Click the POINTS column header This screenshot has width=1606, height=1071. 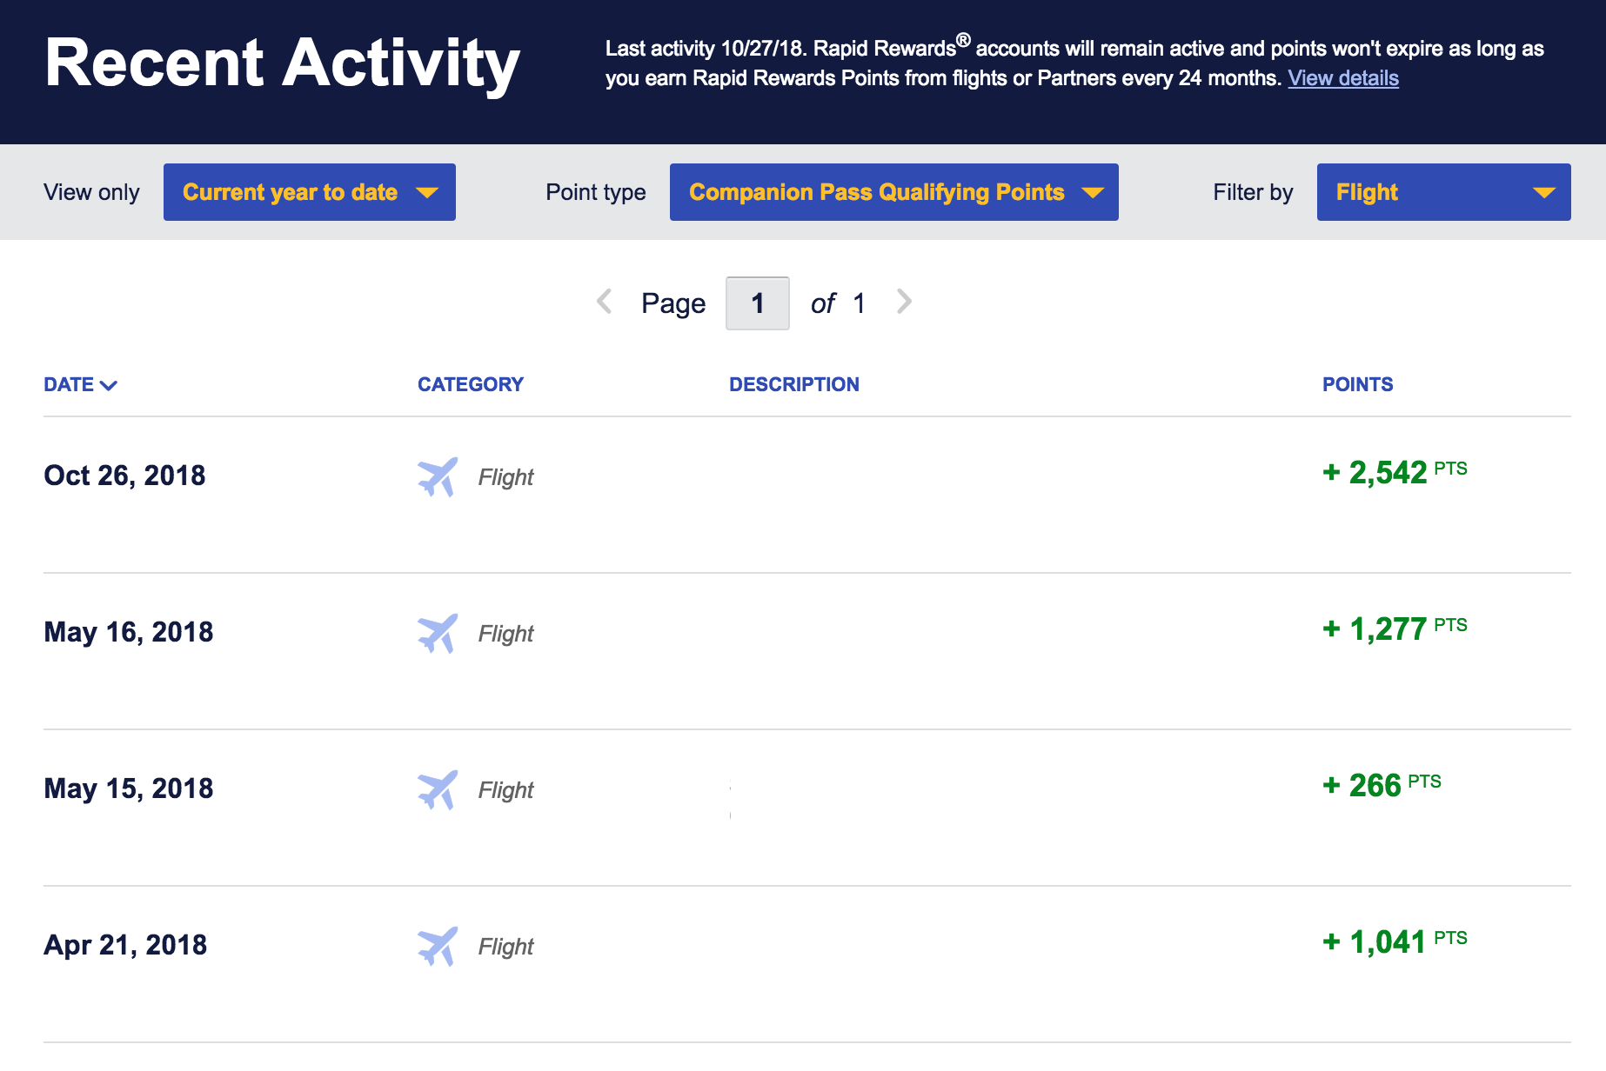pos(1357,384)
